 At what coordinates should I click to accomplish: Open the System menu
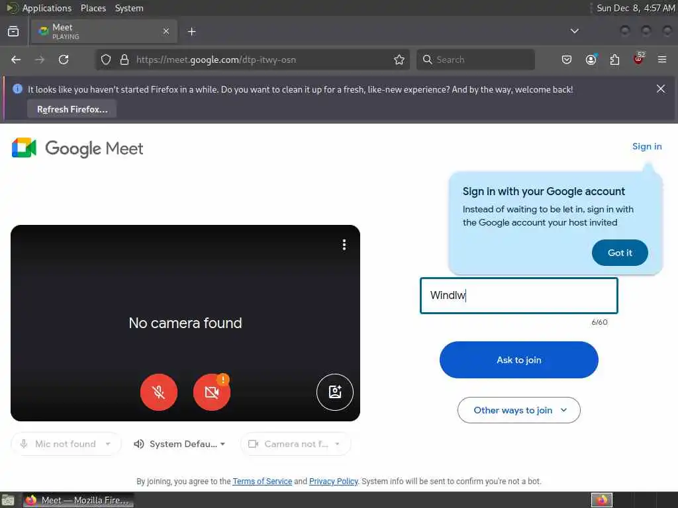(129, 8)
